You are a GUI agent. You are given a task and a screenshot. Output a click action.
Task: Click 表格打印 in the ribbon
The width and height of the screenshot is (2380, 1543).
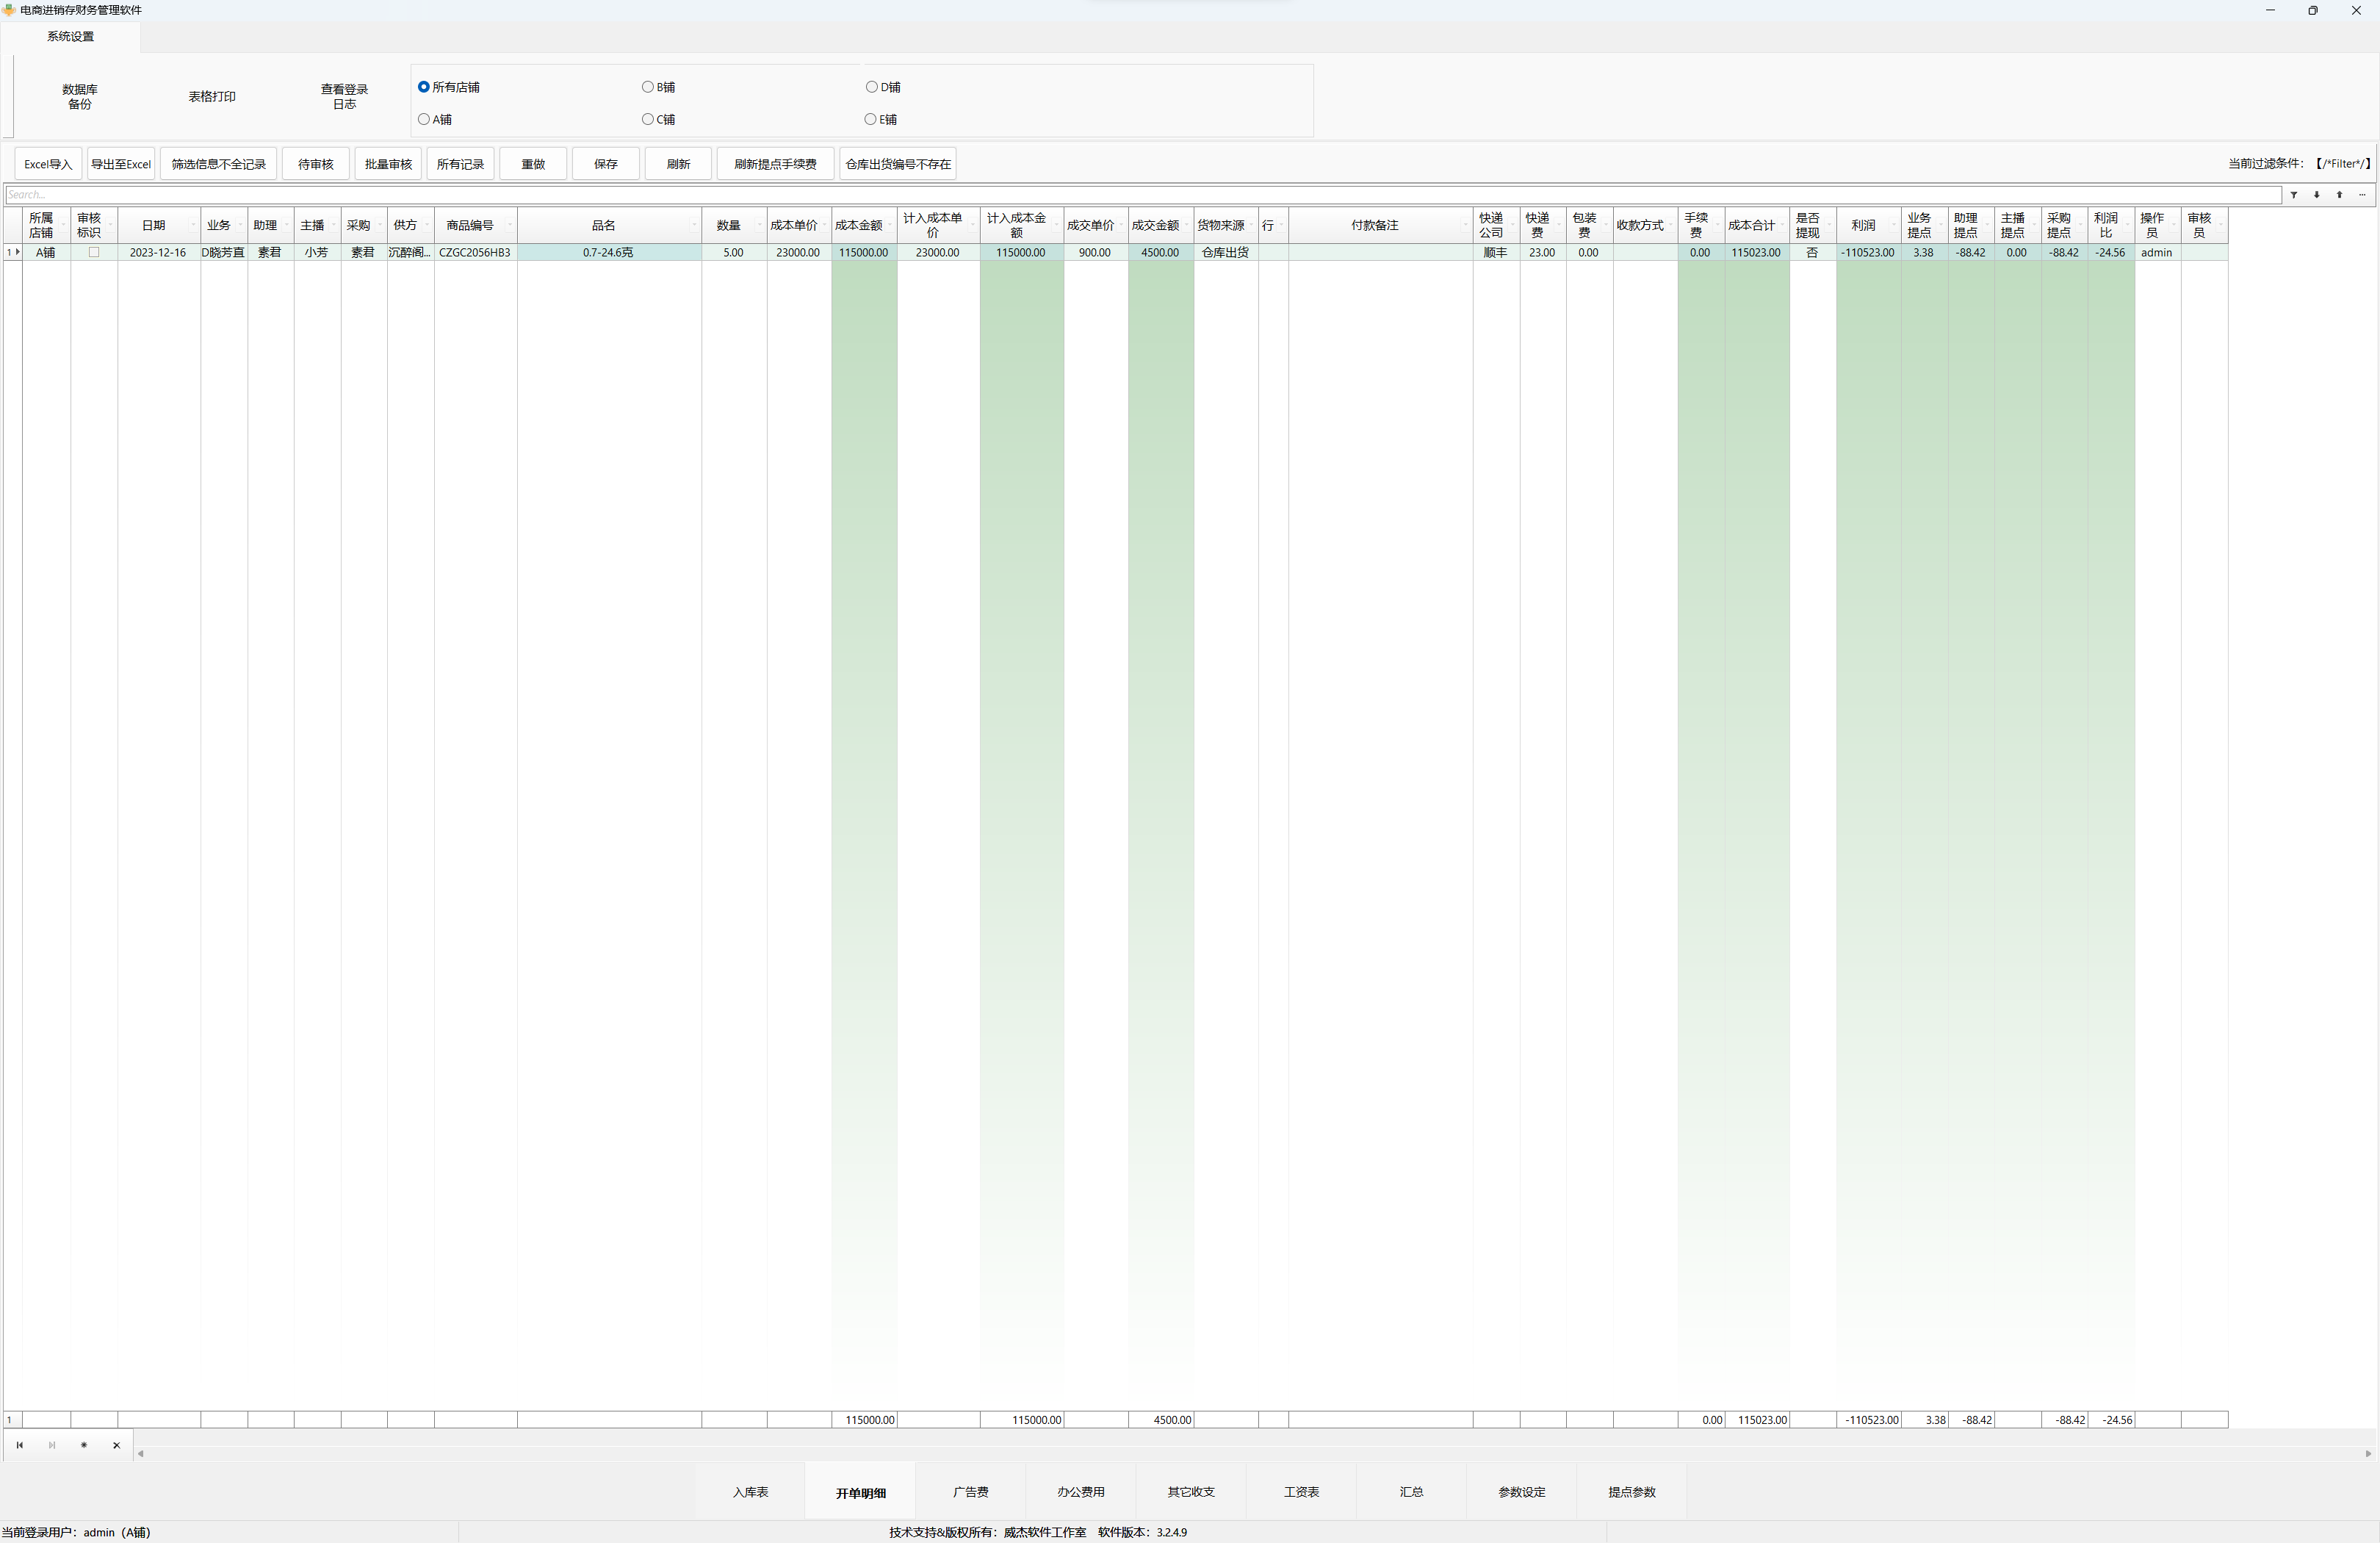pos(212,97)
